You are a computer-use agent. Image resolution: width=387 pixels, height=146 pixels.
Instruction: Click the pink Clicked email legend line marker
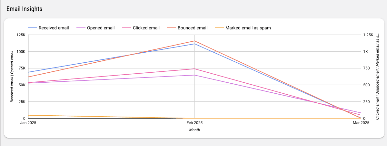click(x=126, y=28)
